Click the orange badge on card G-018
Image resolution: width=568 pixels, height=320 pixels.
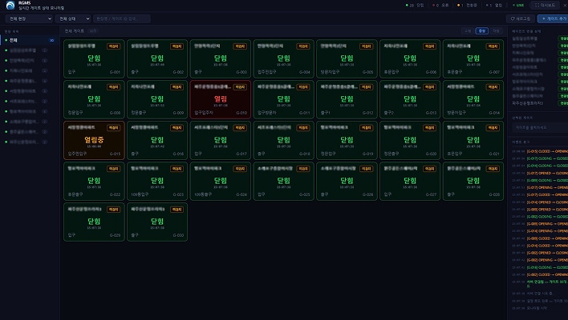(x=302, y=128)
